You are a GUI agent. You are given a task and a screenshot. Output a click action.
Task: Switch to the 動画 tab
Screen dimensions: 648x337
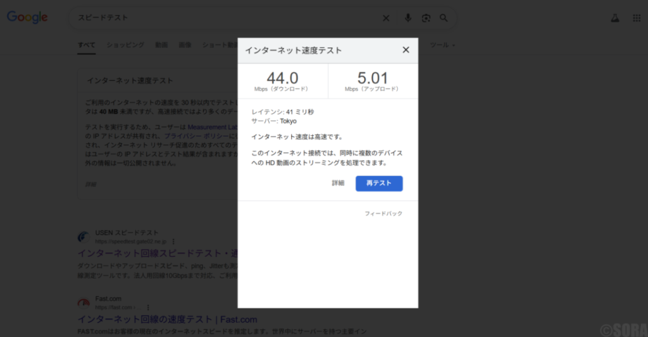click(x=161, y=45)
